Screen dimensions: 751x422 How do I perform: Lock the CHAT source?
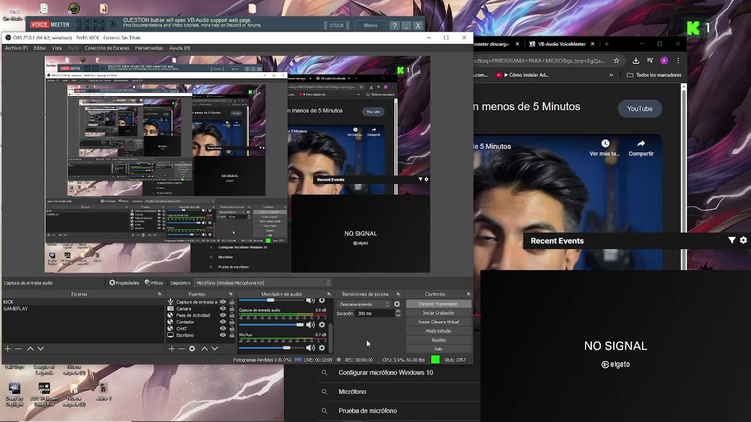point(232,329)
